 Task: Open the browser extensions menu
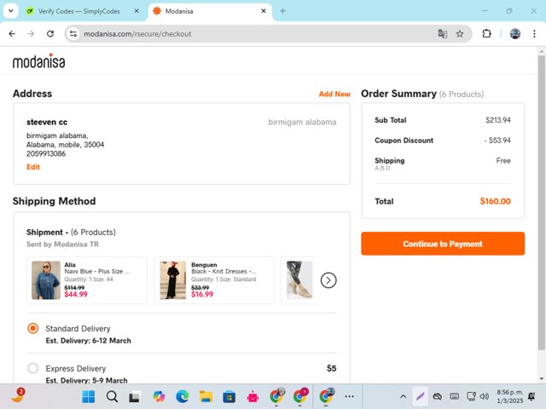click(486, 34)
